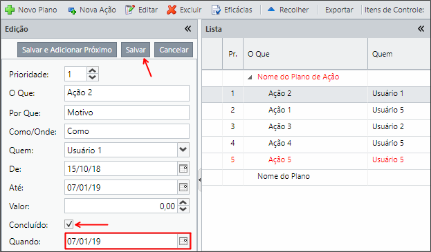Click Exportar in the toolbar
The image size is (431, 252).
coord(339,10)
